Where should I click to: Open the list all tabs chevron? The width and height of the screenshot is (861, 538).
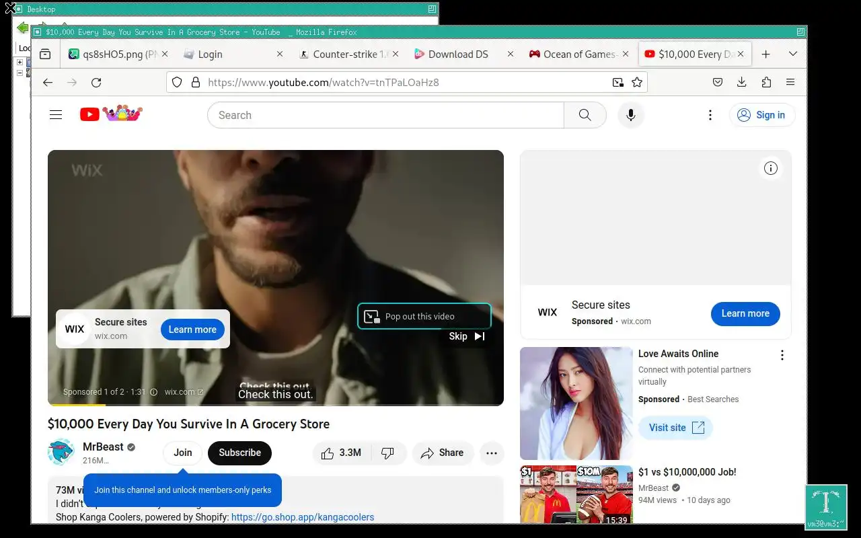(792, 54)
